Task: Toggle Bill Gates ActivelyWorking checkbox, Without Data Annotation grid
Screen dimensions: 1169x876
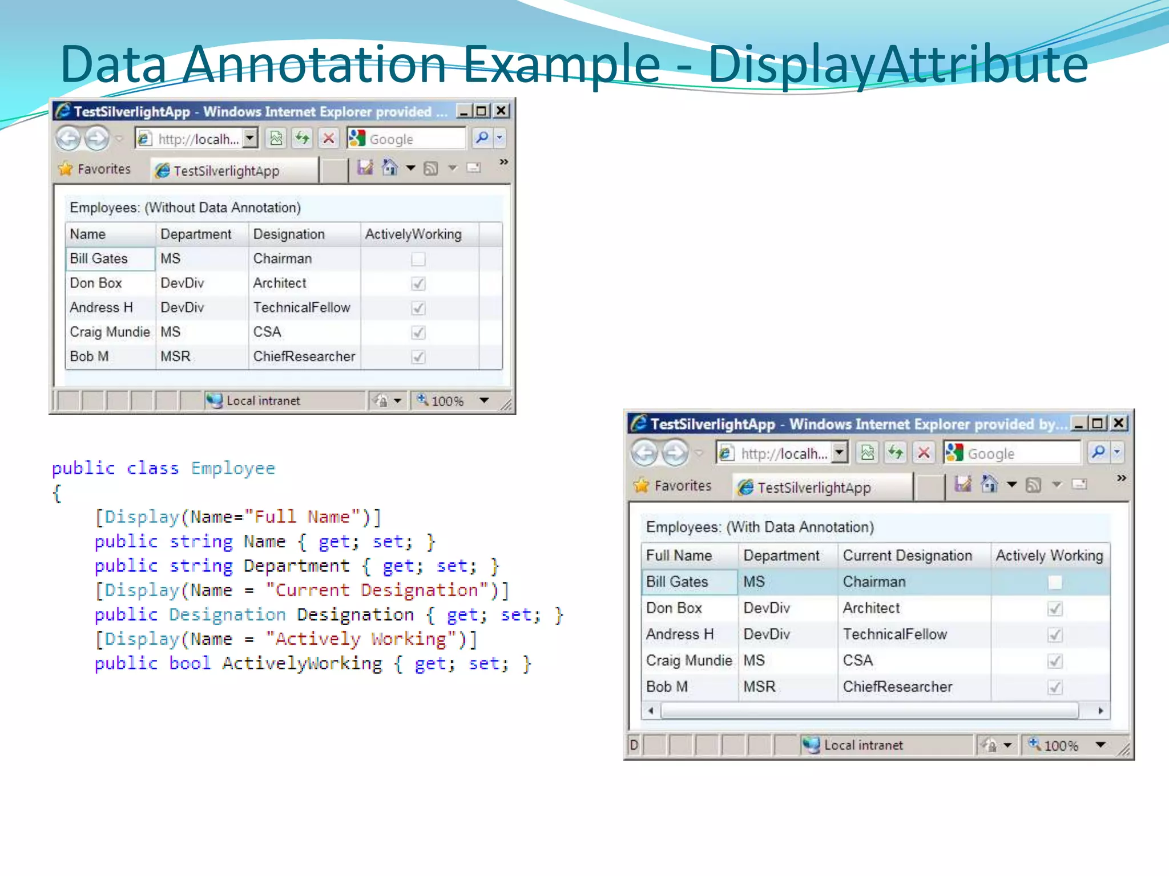Action: (418, 259)
